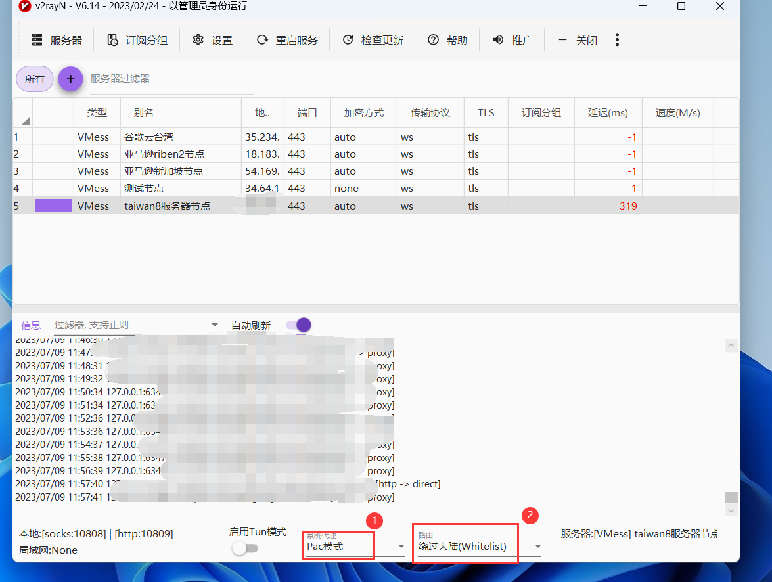Image resolution: width=772 pixels, height=582 pixels.
Task: Click the 服务器:[VMess] taiwan8服务器节点 status text
Action: click(x=639, y=534)
